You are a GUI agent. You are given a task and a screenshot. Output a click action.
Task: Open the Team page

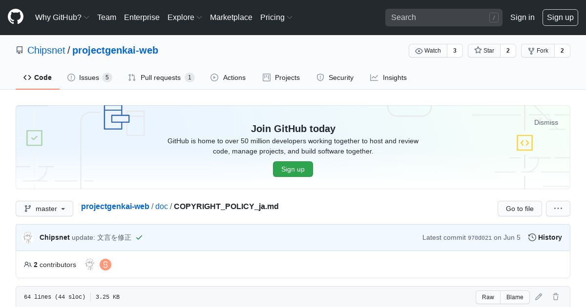click(106, 17)
